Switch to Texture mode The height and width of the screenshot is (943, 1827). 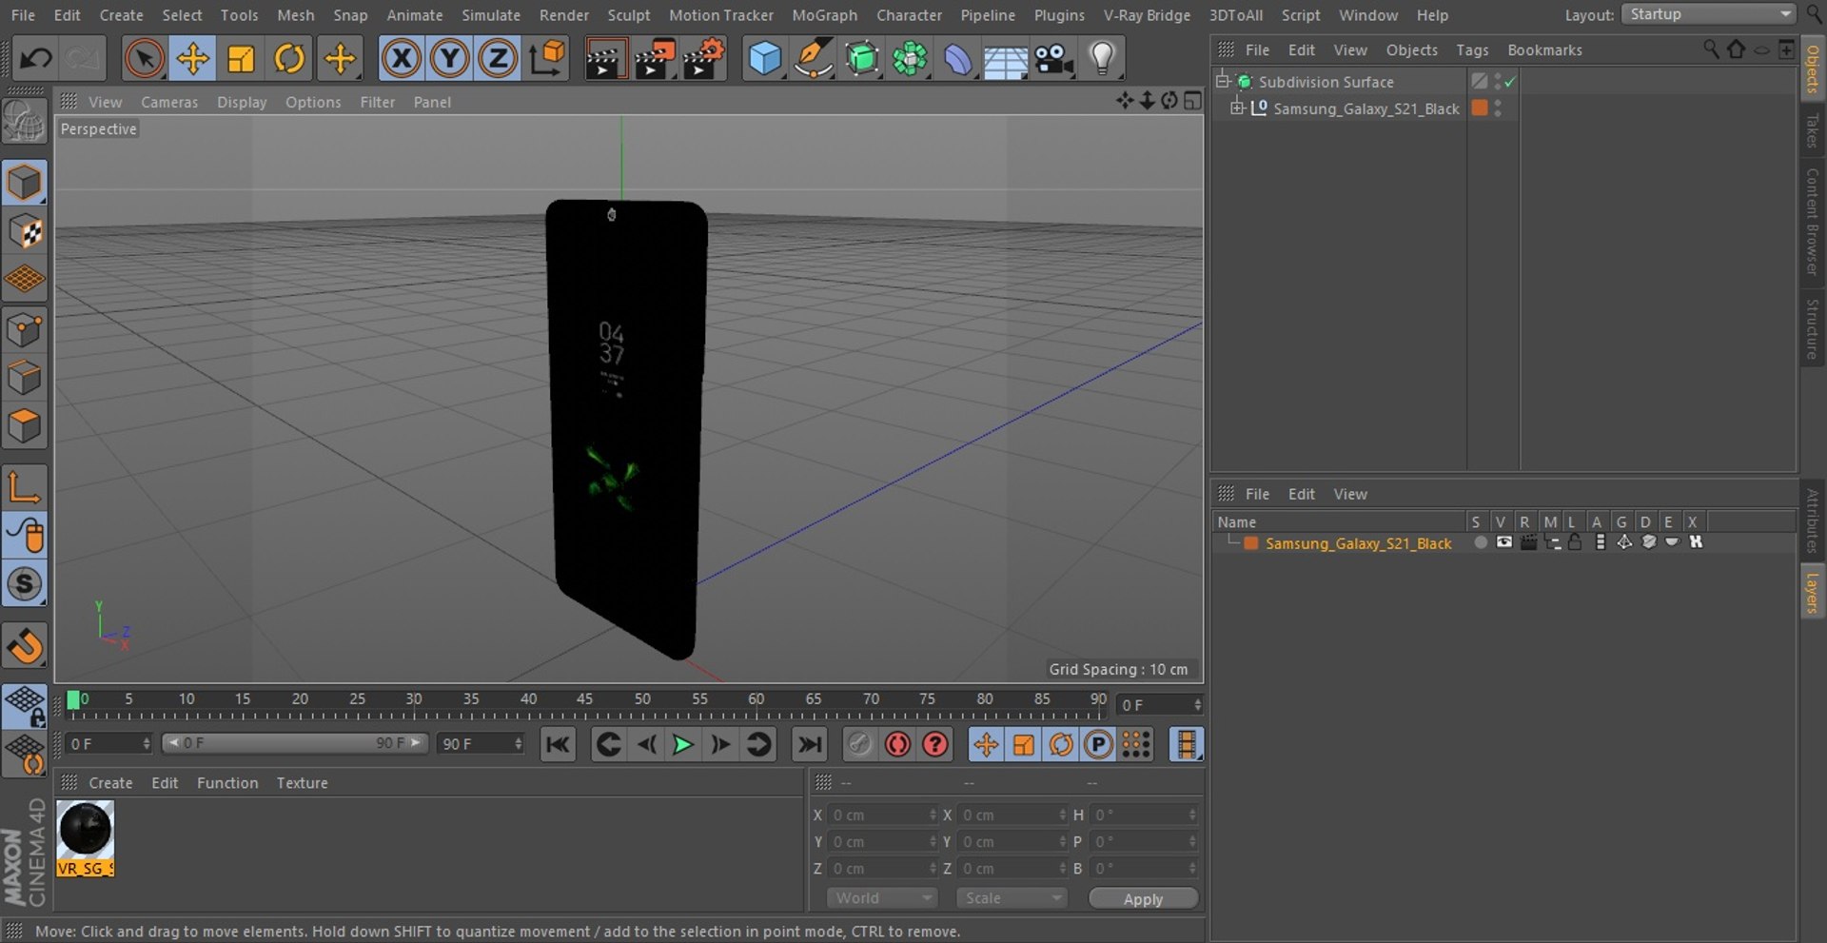click(25, 231)
